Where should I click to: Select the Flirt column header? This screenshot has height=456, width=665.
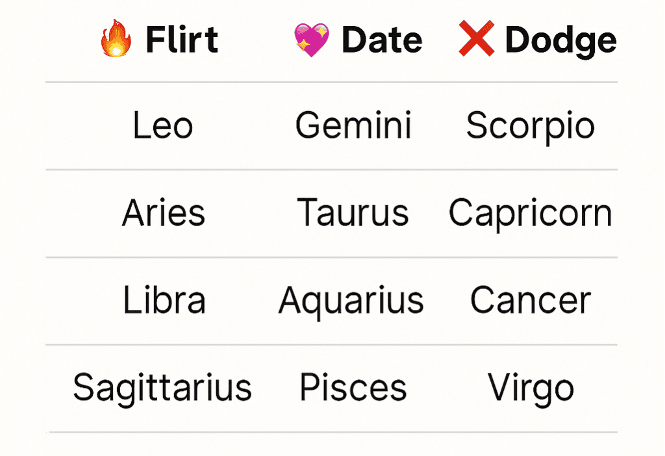[x=182, y=40]
